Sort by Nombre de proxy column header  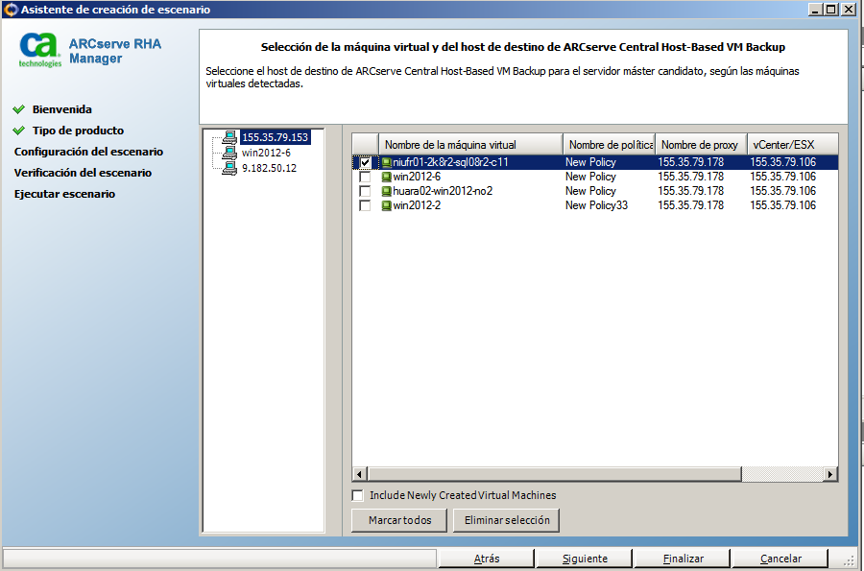click(701, 144)
